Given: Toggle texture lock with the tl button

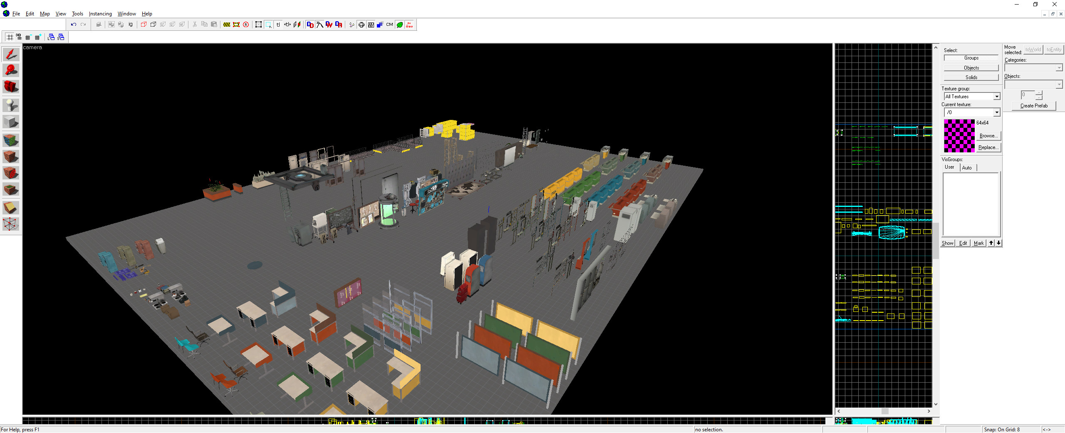Looking at the screenshot, I should 278,25.
